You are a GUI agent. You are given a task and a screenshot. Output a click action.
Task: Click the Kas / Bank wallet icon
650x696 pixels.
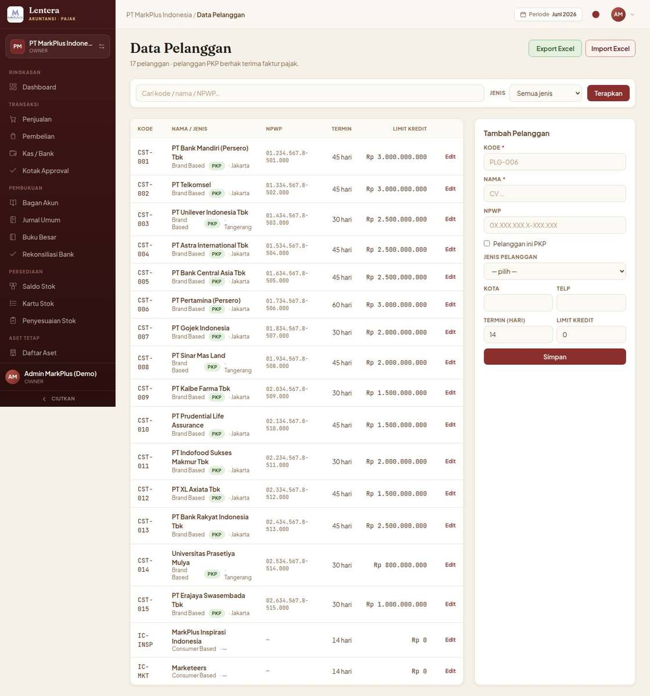point(13,153)
